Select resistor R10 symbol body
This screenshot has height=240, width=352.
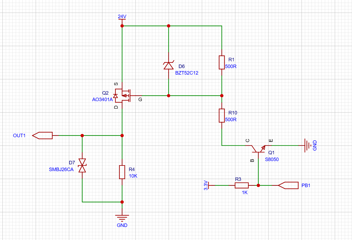pyautogui.click(x=222, y=116)
